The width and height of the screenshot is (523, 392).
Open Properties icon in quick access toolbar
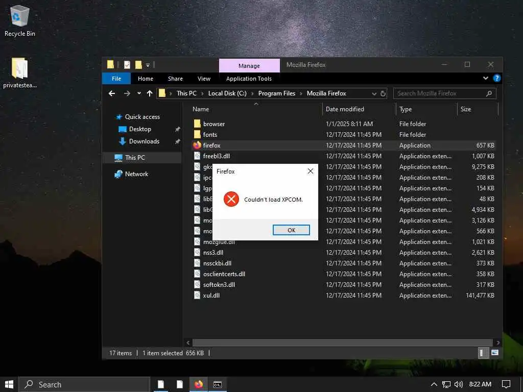point(127,65)
